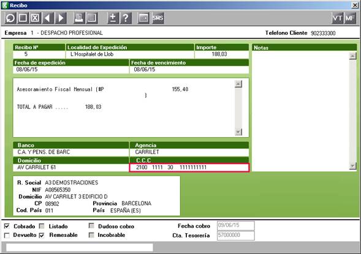Click the VT toolbar button
The height and width of the screenshot is (254, 361).
[x=337, y=18]
